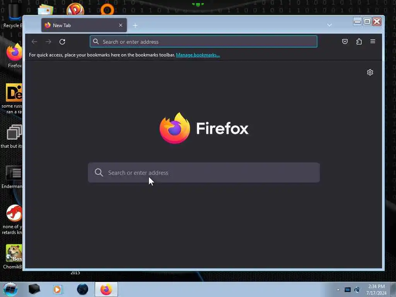Focus the top address bar field
Screen dimensions: 396x297
[203, 42]
